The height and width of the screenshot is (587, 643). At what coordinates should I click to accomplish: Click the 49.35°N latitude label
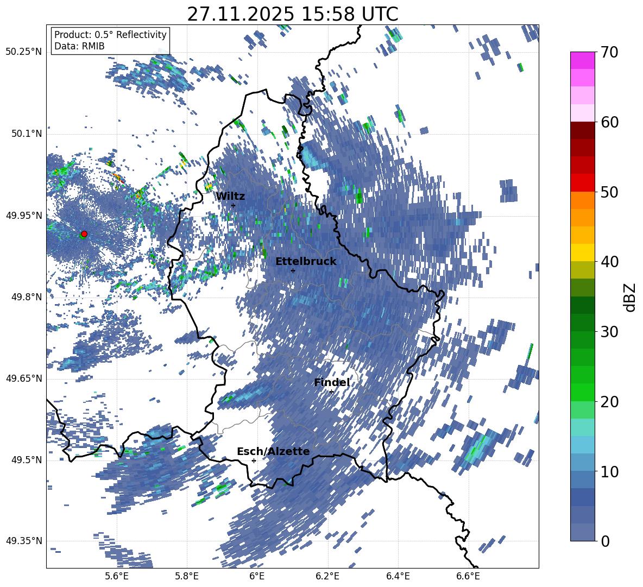pyautogui.click(x=24, y=541)
